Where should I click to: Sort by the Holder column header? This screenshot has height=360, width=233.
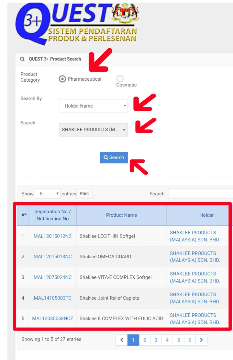(206, 215)
